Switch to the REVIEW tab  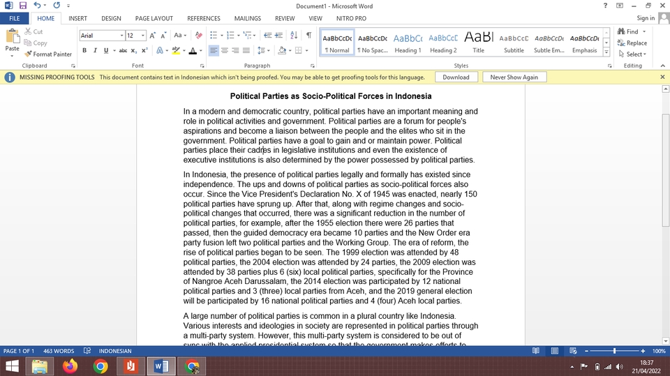[285, 18]
